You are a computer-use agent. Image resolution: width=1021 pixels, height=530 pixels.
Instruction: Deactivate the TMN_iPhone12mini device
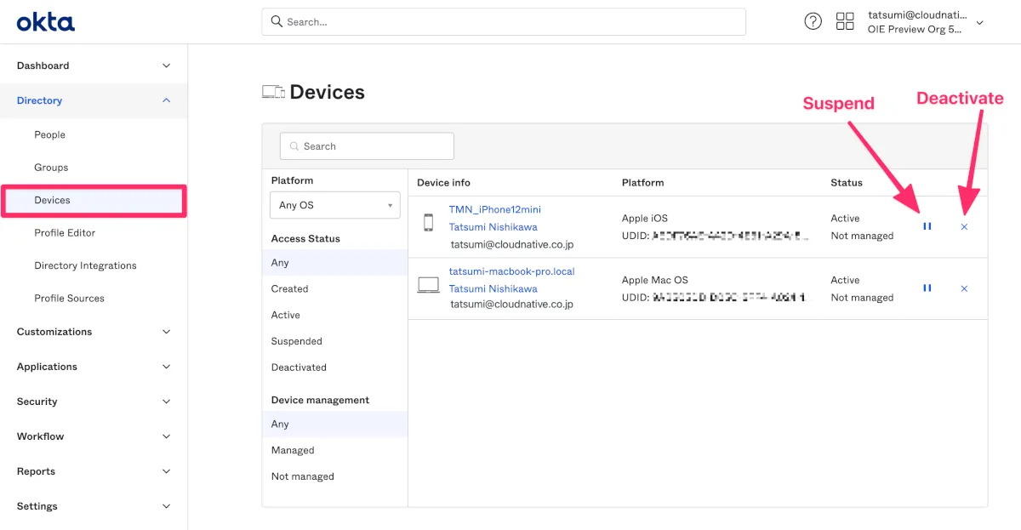point(964,227)
